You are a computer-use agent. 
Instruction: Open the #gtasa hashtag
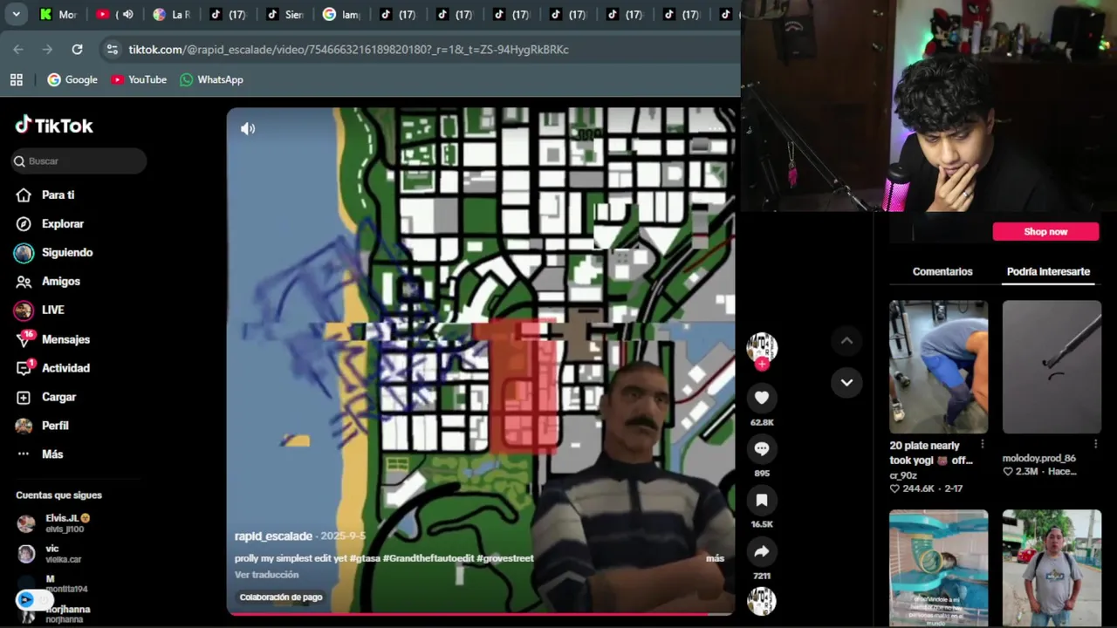tap(365, 558)
